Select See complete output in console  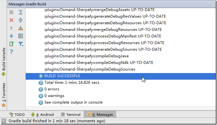pos(73,102)
